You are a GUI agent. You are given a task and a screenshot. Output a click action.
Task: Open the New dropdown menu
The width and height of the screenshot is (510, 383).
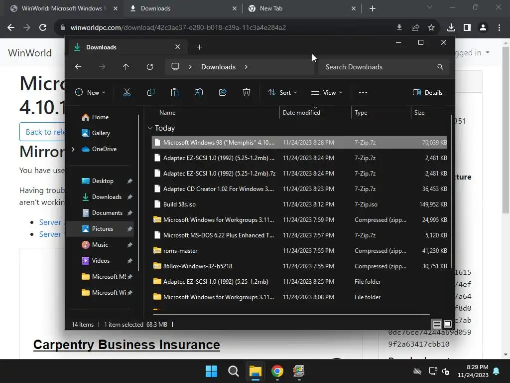point(90,92)
